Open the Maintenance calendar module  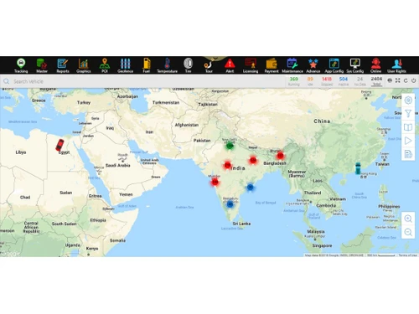coord(292,65)
